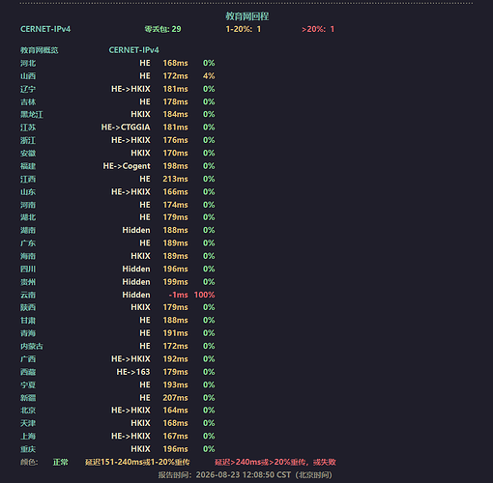Screen dimensions: 493x483
Task: Select the 天津 row label
Action: point(28,423)
